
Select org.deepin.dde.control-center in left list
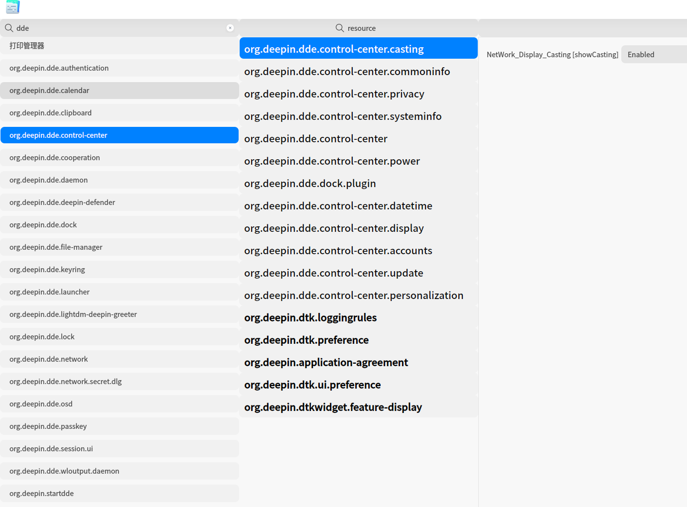click(x=120, y=135)
